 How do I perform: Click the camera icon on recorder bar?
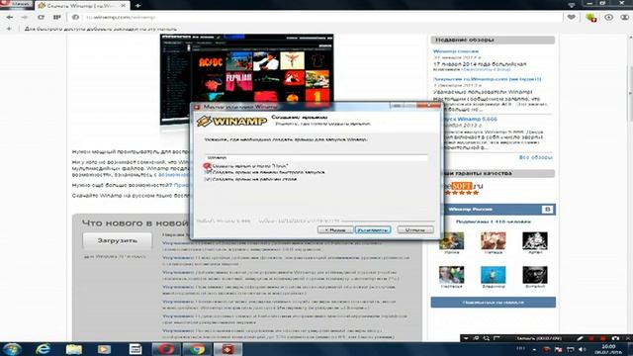(x=615, y=338)
